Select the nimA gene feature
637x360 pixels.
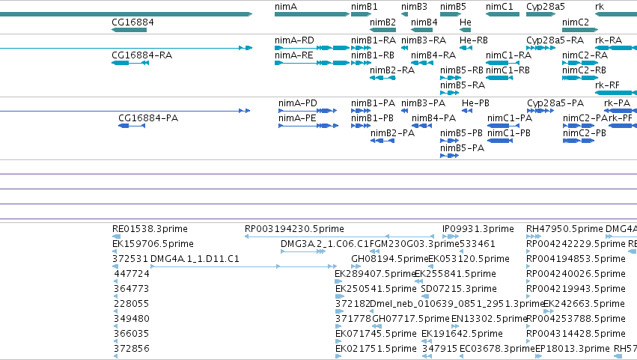point(312,14)
